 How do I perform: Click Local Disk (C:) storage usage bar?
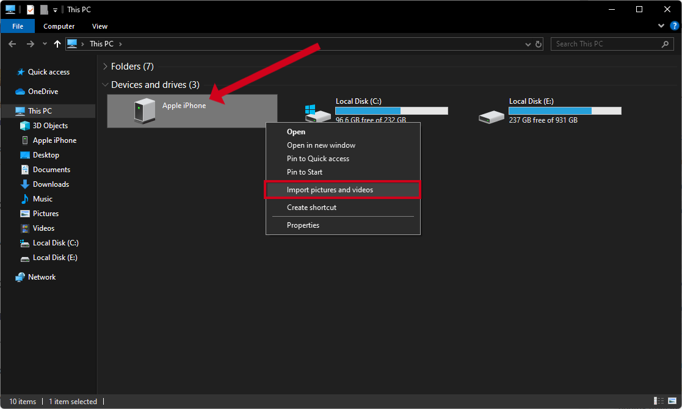pos(391,111)
